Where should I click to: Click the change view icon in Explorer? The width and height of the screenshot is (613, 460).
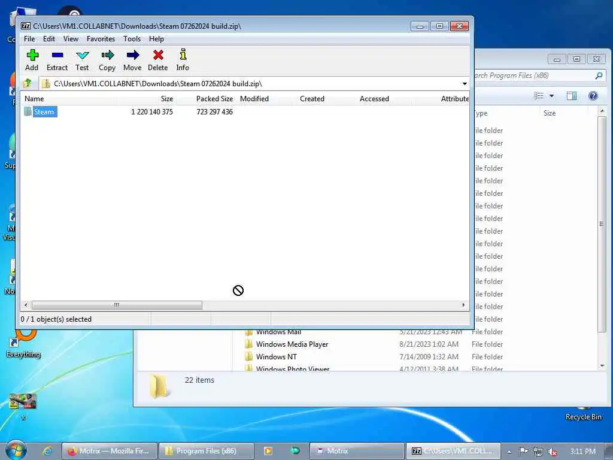tap(539, 96)
